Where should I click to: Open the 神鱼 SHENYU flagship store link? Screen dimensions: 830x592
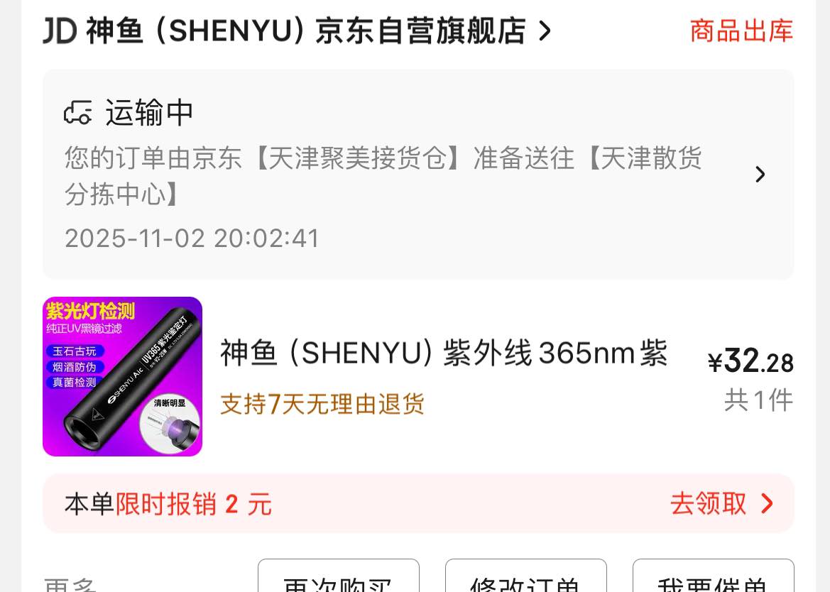click(x=305, y=31)
